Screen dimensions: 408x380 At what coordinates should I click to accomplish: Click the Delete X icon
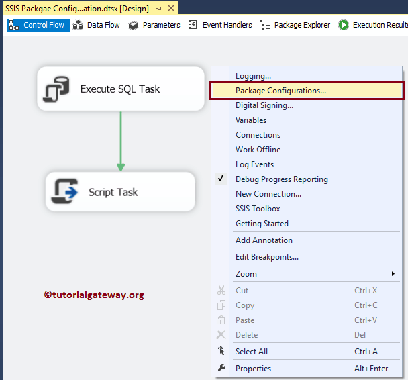pos(221,335)
